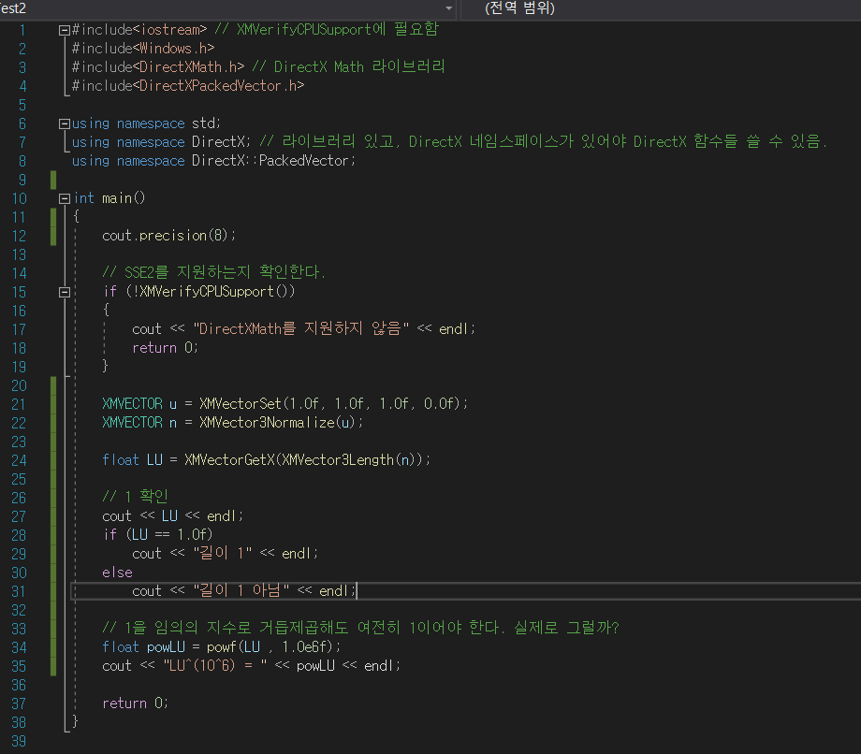This screenshot has width=861, height=754.
Task: Click the 'if (LU == 1.0f)' condition
Action: click(157, 535)
